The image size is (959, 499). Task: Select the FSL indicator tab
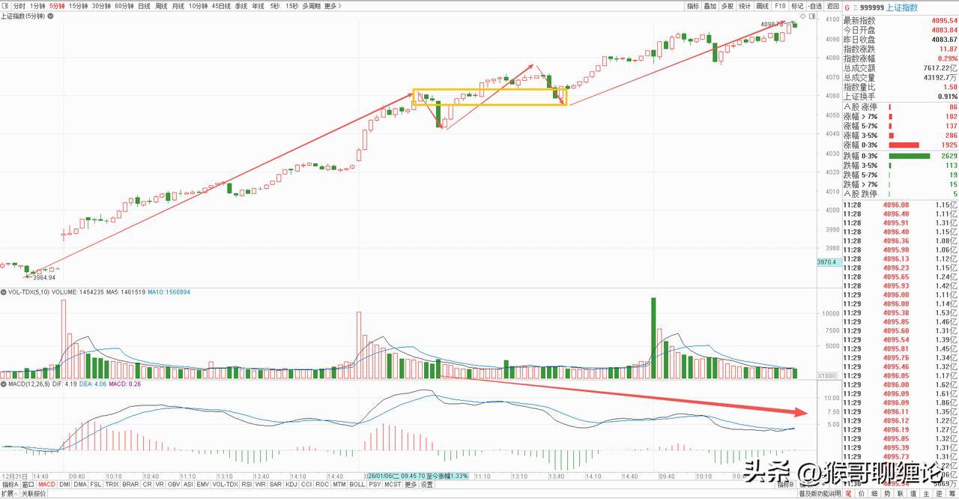(96, 484)
